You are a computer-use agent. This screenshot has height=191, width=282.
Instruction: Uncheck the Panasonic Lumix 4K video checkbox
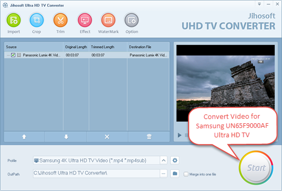click(13, 55)
